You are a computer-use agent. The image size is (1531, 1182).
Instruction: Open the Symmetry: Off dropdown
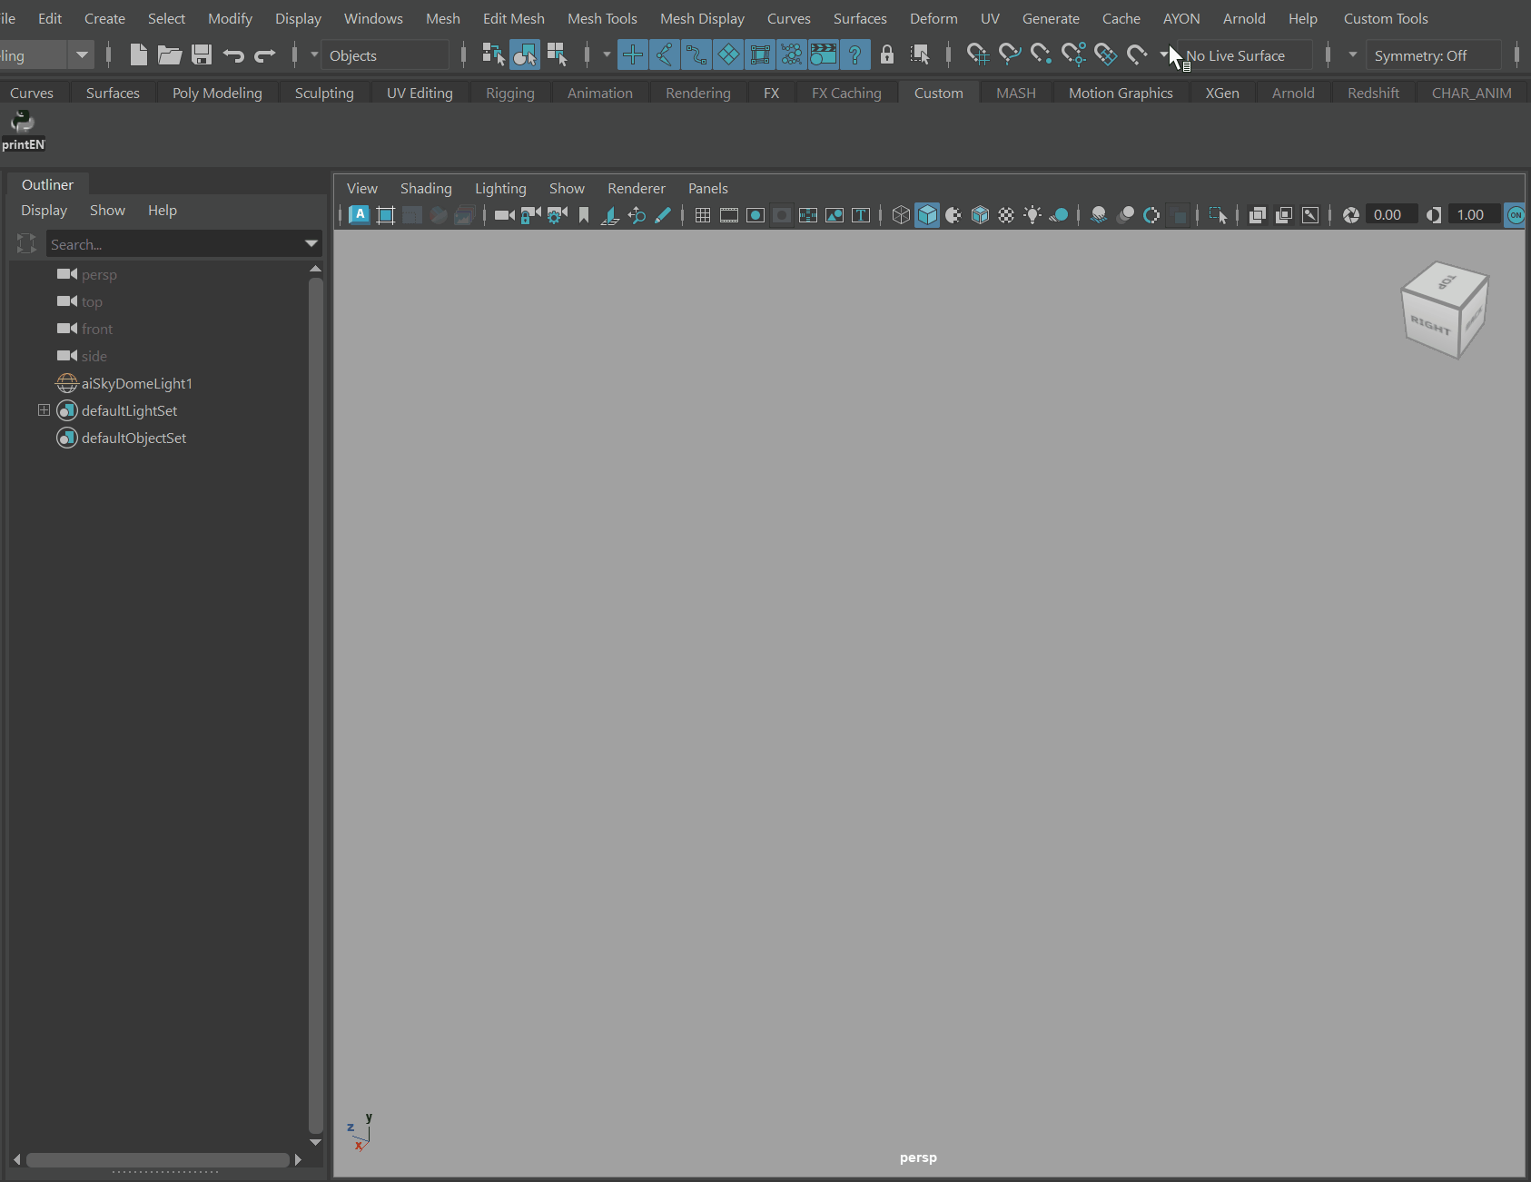[1433, 55]
